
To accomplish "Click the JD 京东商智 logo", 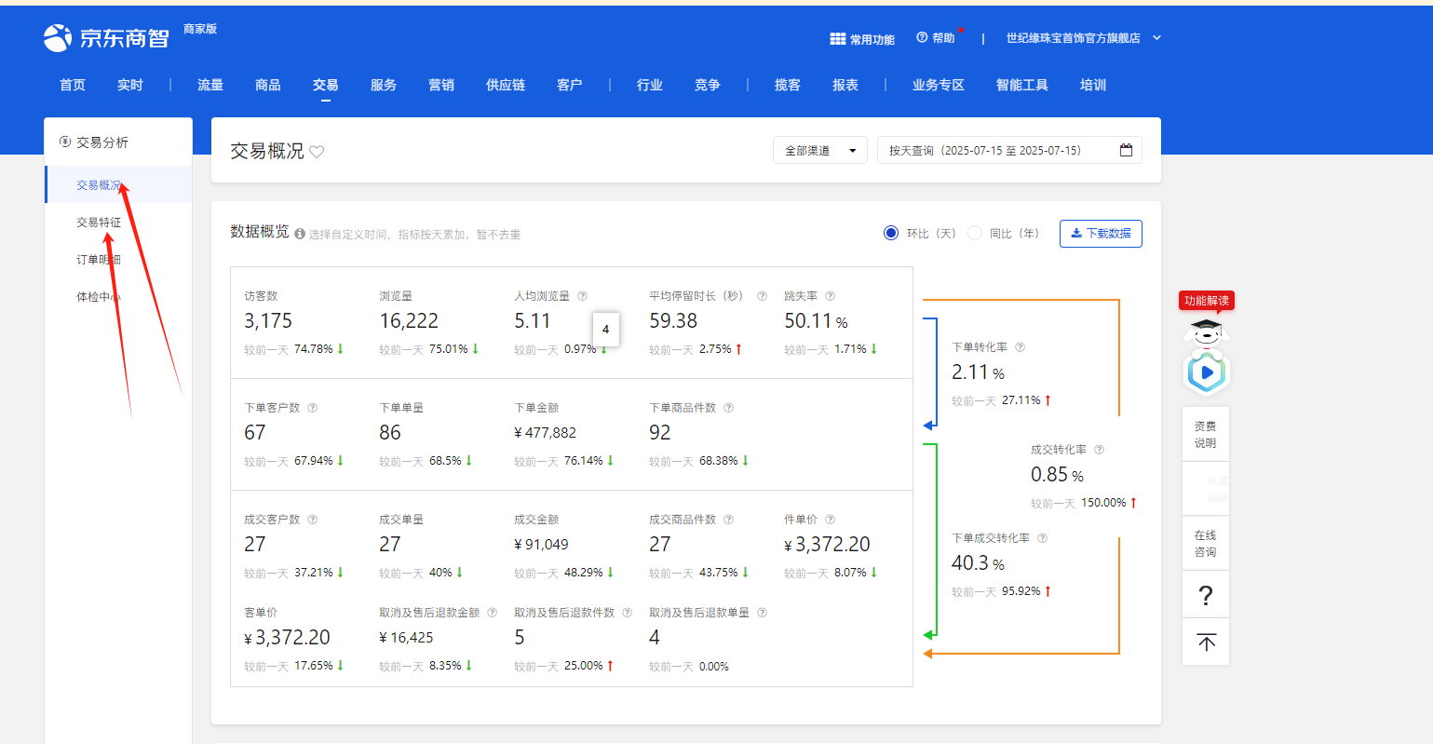I will [x=106, y=38].
